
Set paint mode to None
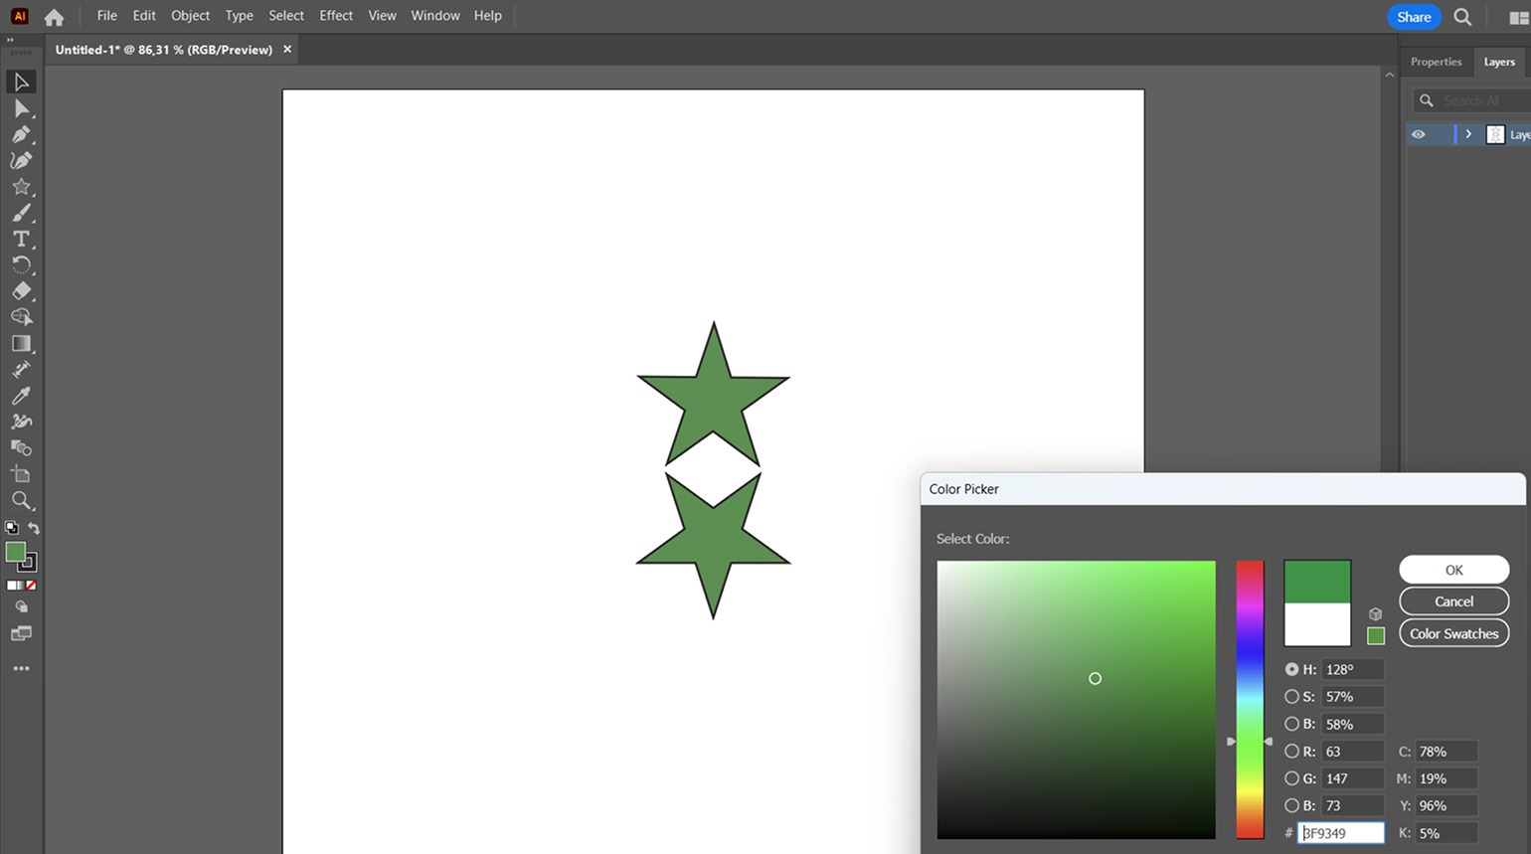31,586
